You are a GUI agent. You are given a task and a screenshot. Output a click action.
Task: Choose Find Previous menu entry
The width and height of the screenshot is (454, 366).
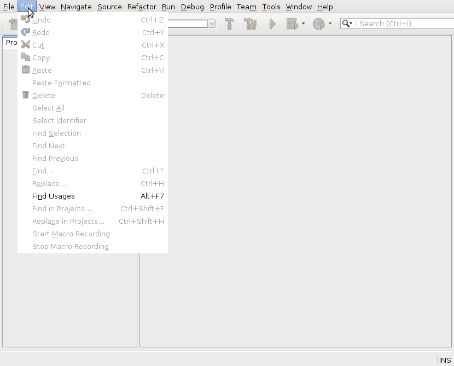tap(92, 159)
